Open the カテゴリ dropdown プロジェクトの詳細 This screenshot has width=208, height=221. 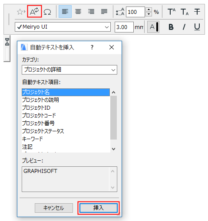[x=69, y=70]
